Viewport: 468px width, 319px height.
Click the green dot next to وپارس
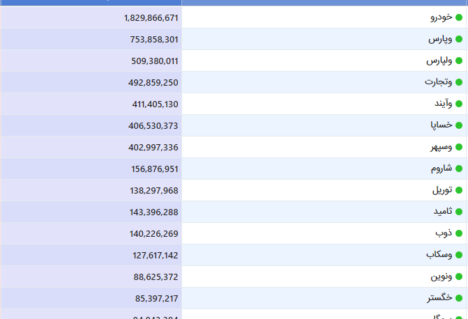coord(459,39)
